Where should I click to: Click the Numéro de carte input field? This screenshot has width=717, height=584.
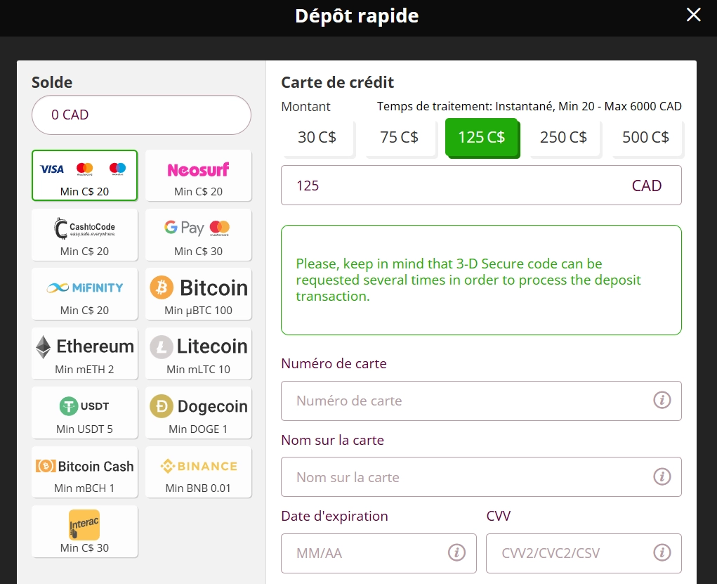467,401
